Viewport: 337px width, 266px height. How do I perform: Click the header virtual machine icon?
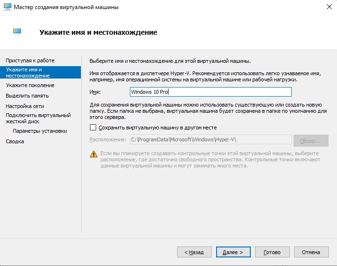[x=18, y=32]
